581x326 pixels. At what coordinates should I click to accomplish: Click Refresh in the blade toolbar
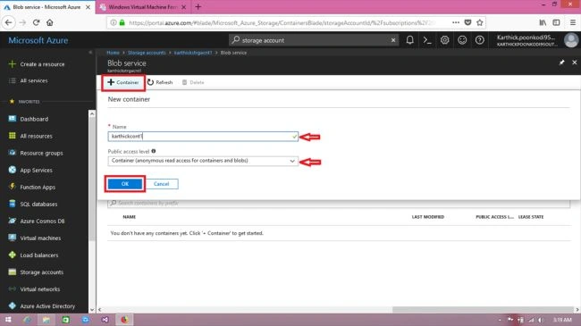pyautogui.click(x=160, y=82)
